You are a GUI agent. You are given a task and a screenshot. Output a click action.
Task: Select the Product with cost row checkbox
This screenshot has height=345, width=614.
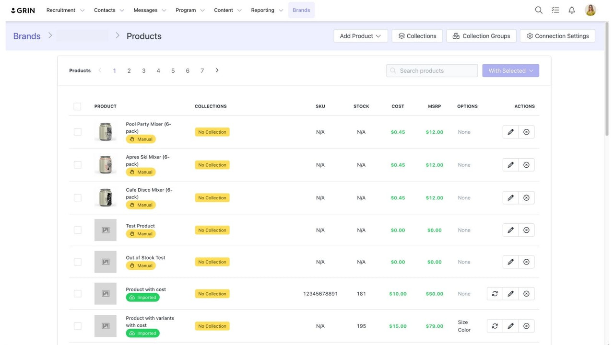[x=77, y=293]
